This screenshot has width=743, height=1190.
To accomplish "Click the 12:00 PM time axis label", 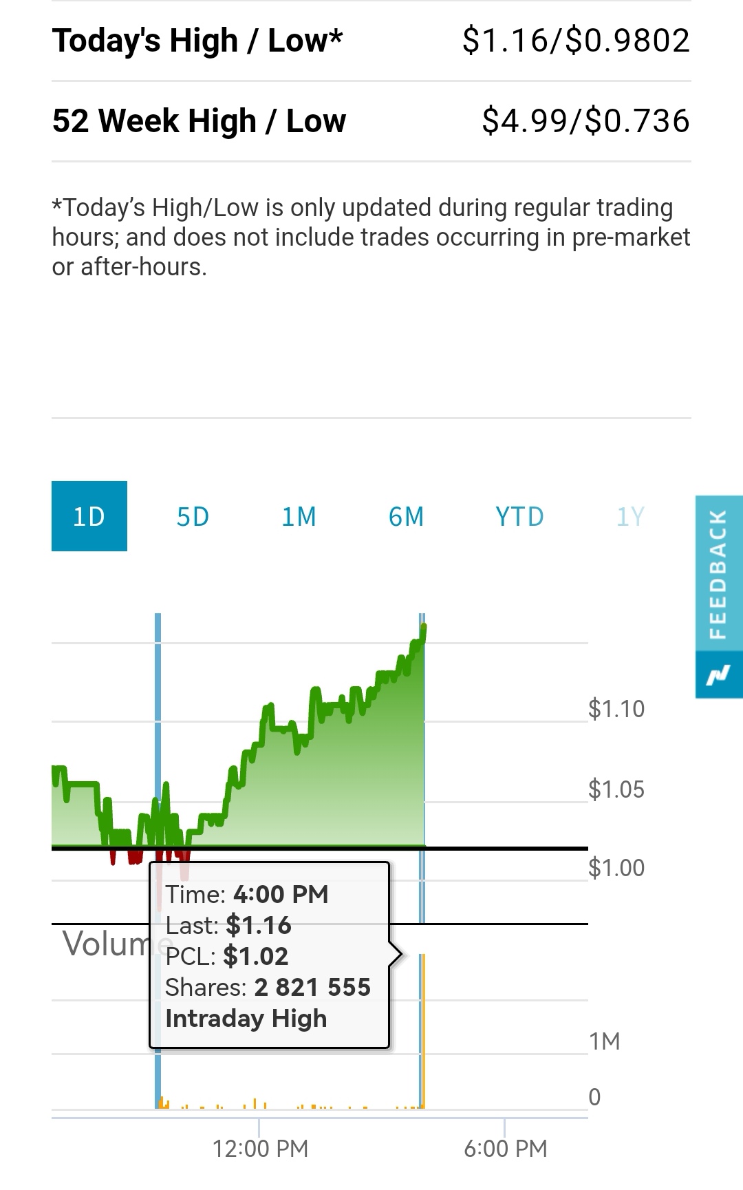I will [x=260, y=1148].
